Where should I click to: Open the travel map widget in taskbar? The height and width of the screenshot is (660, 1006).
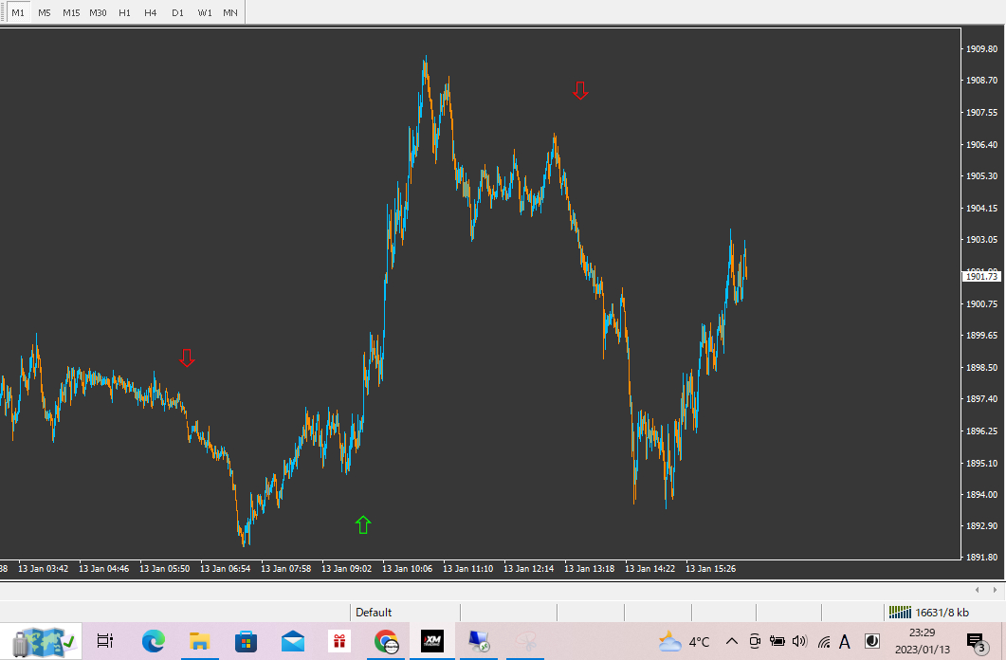coord(43,641)
